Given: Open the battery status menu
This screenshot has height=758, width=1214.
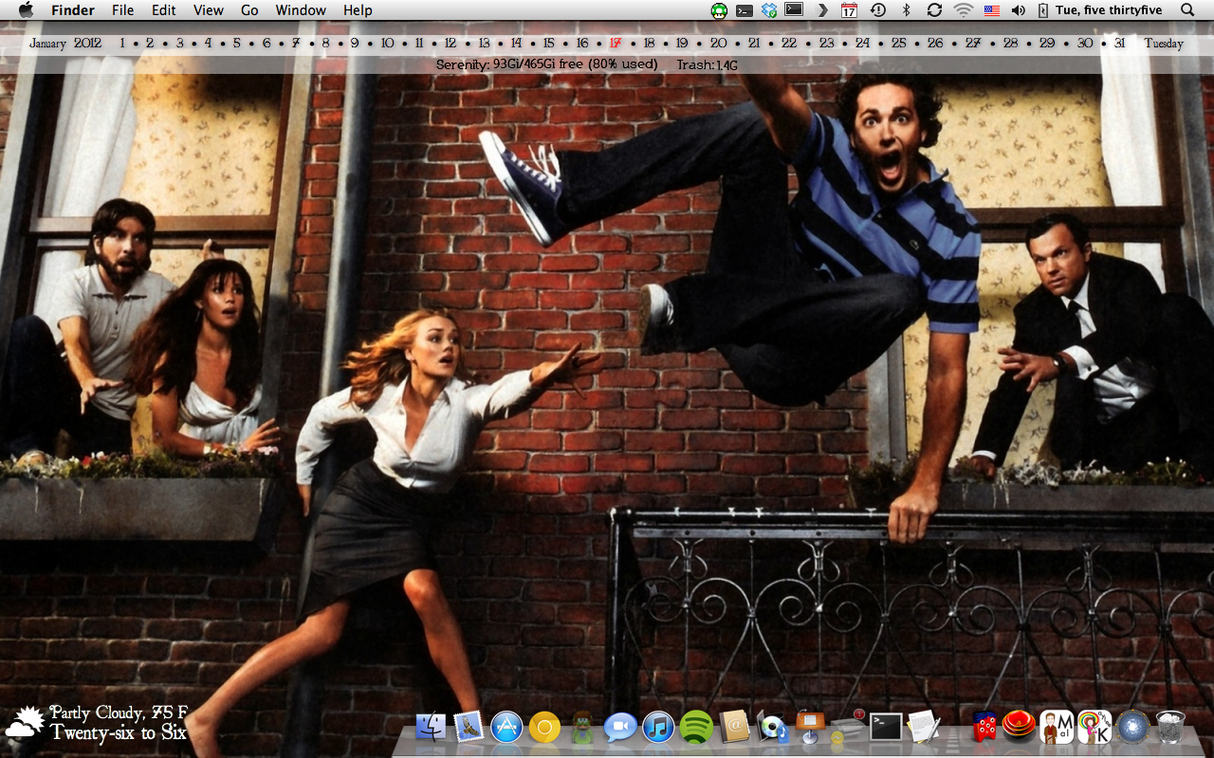Looking at the screenshot, I should pos(1044,10).
